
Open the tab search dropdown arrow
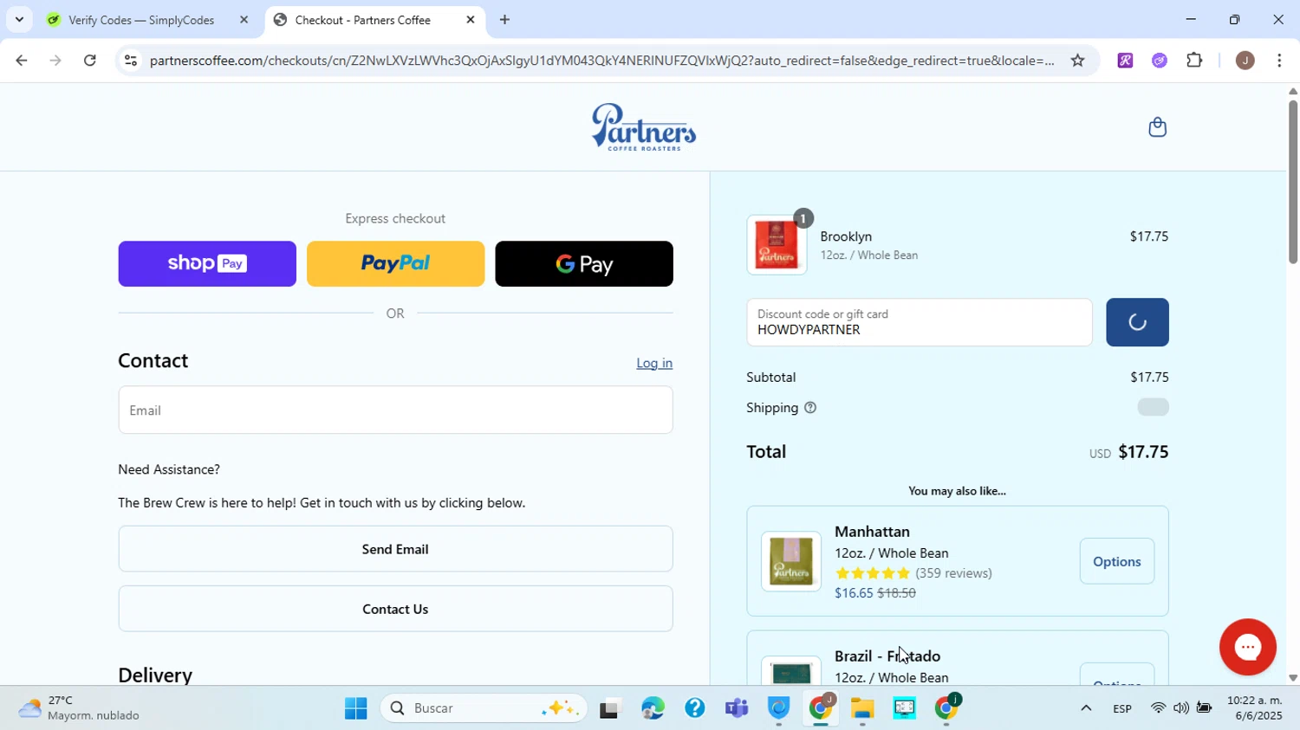tap(19, 20)
